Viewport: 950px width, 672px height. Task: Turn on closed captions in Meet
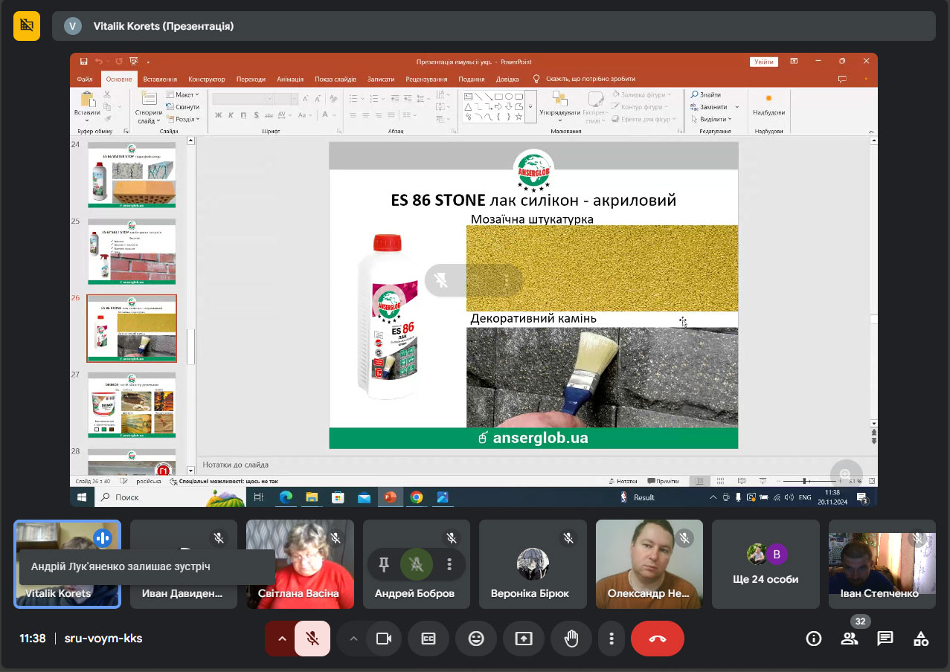point(429,639)
